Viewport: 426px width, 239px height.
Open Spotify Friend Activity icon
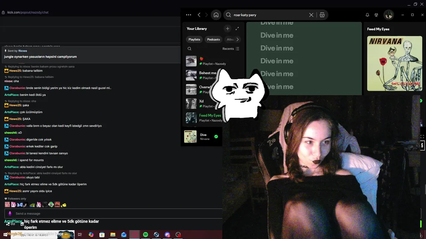[x=376, y=15]
